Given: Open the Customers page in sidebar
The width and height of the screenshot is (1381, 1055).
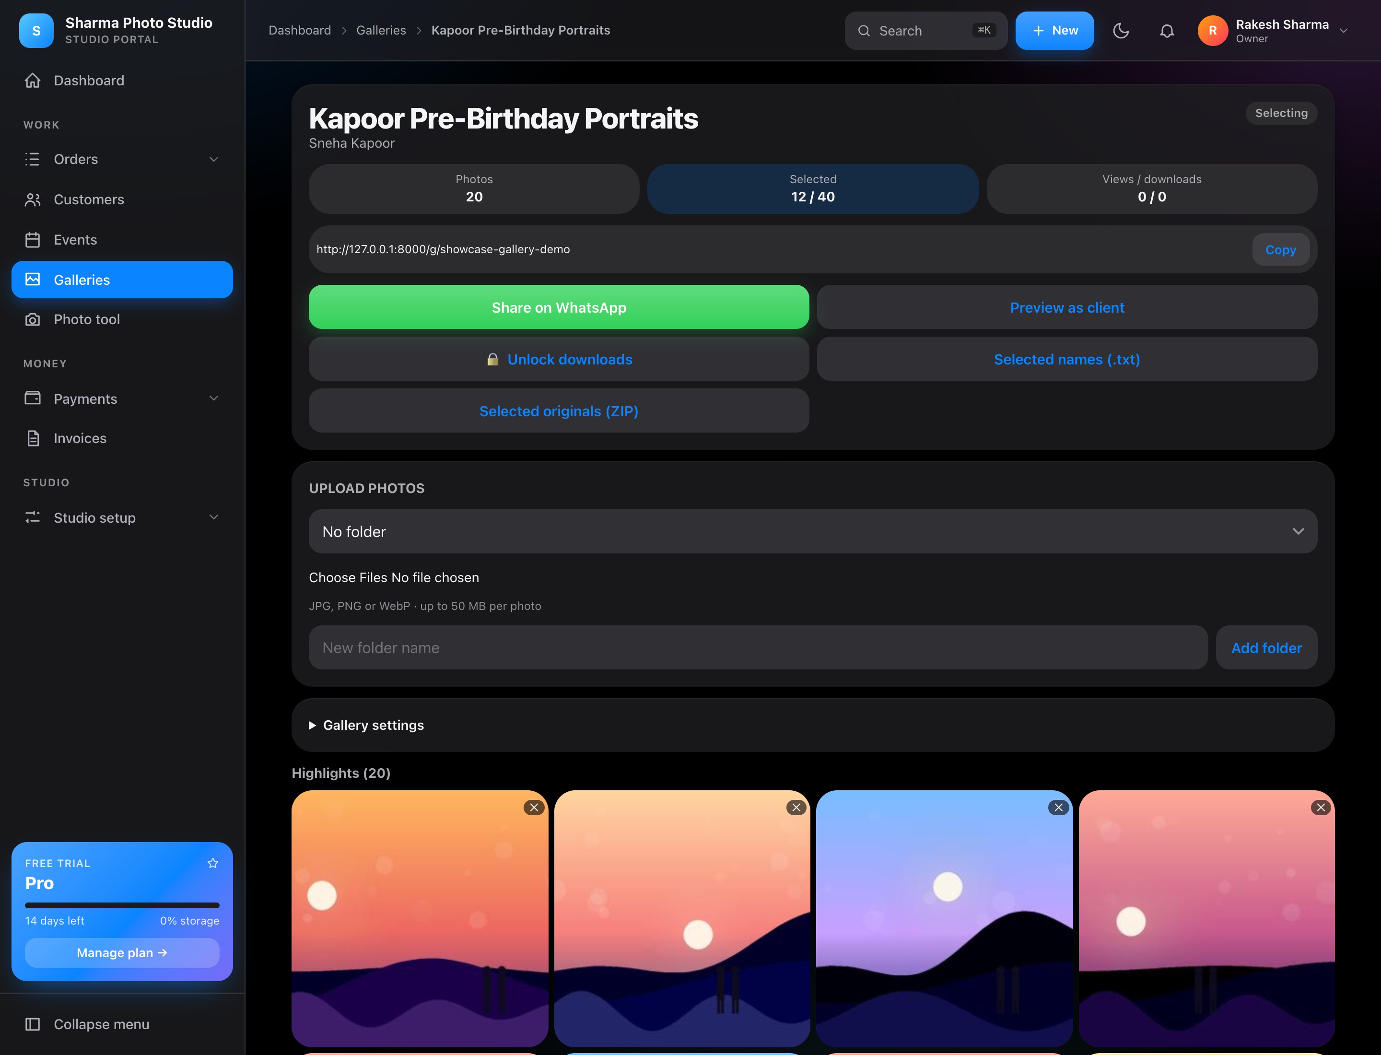Looking at the screenshot, I should pyautogui.click(x=122, y=199).
